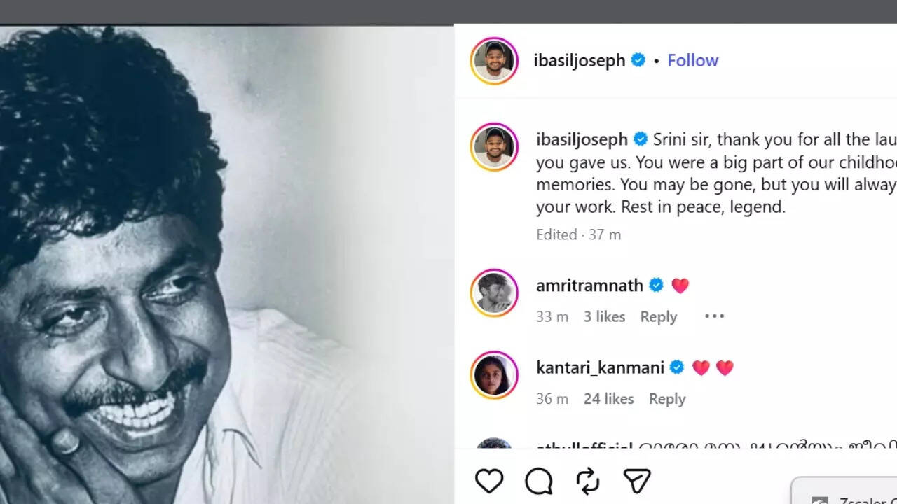
Task: Click the ibasiljoseph avatar beside the caption
Action: tap(494, 147)
